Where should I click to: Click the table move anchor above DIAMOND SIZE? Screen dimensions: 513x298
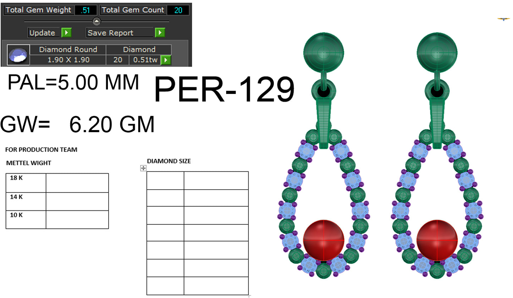point(143,169)
